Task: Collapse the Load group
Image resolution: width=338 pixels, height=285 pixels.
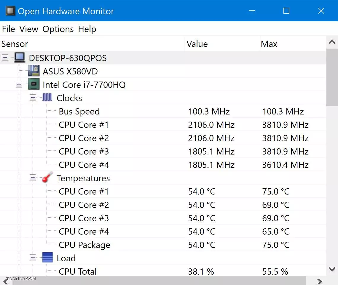Action: [33, 258]
